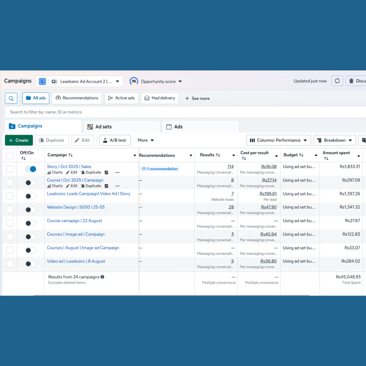Click the refresh data icon
Screen dimensions: 366x366
[337, 81]
